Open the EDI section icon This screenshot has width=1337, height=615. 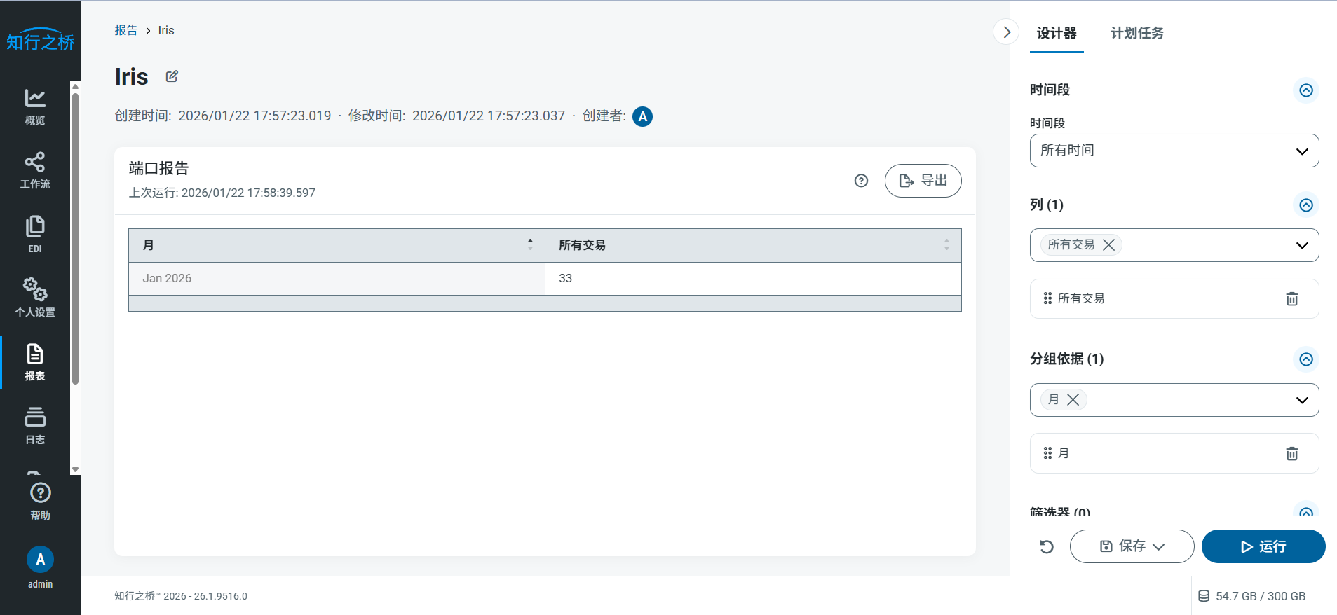pos(35,234)
